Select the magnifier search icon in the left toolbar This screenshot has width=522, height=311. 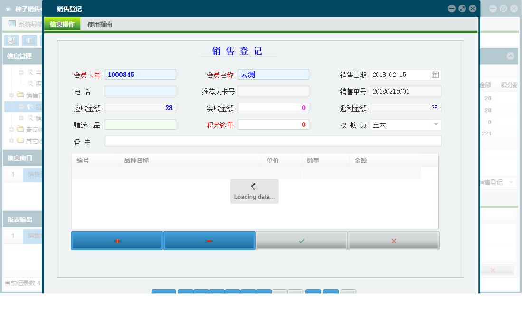pos(11,40)
